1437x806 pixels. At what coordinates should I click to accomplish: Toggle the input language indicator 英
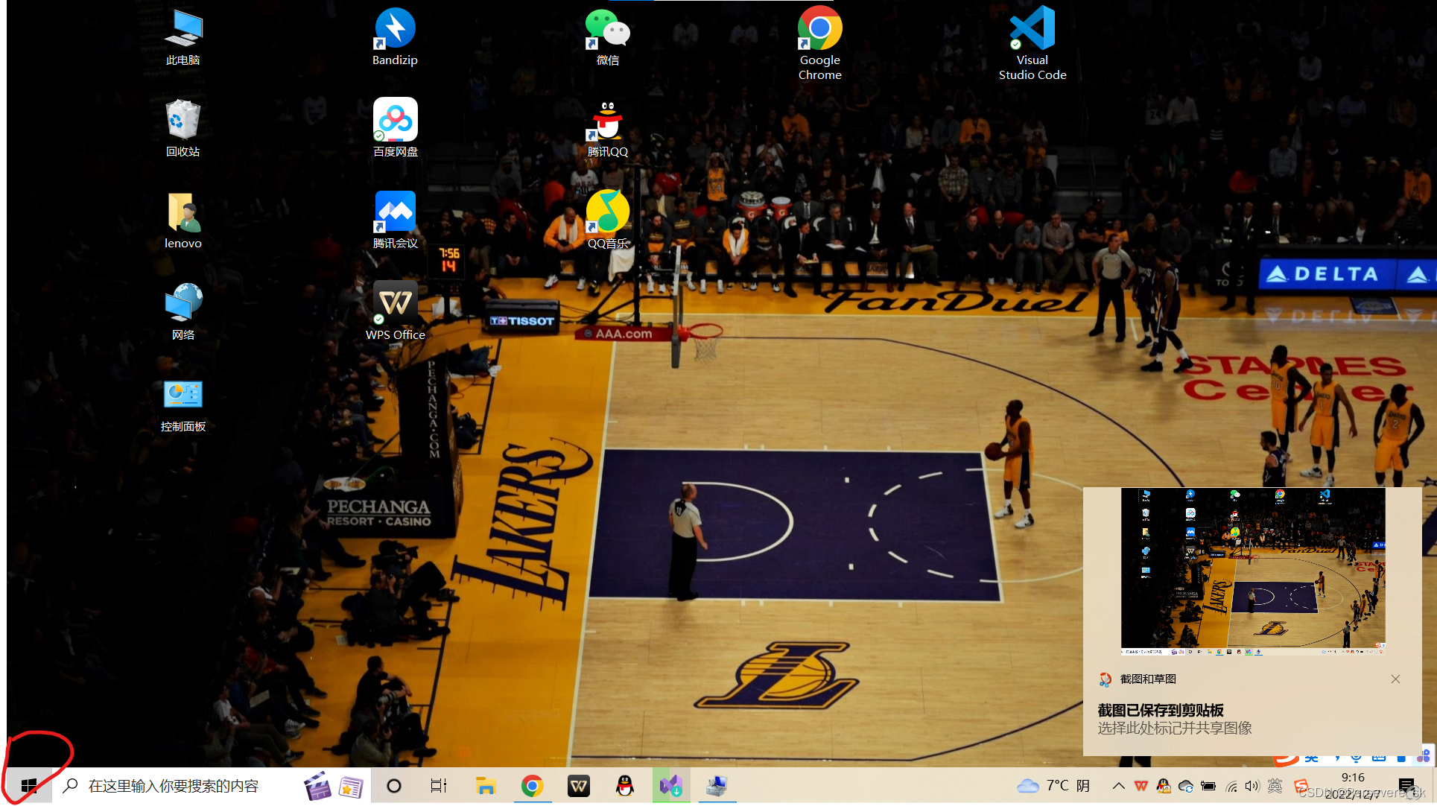click(1275, 786)
